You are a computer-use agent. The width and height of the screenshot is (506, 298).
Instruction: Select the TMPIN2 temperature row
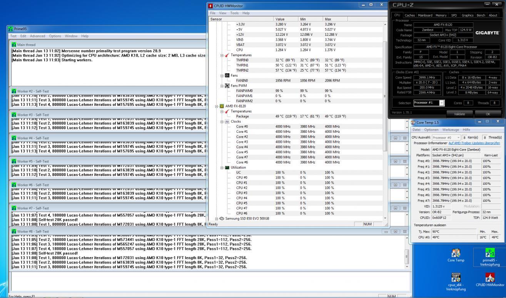tap(295, 70)
